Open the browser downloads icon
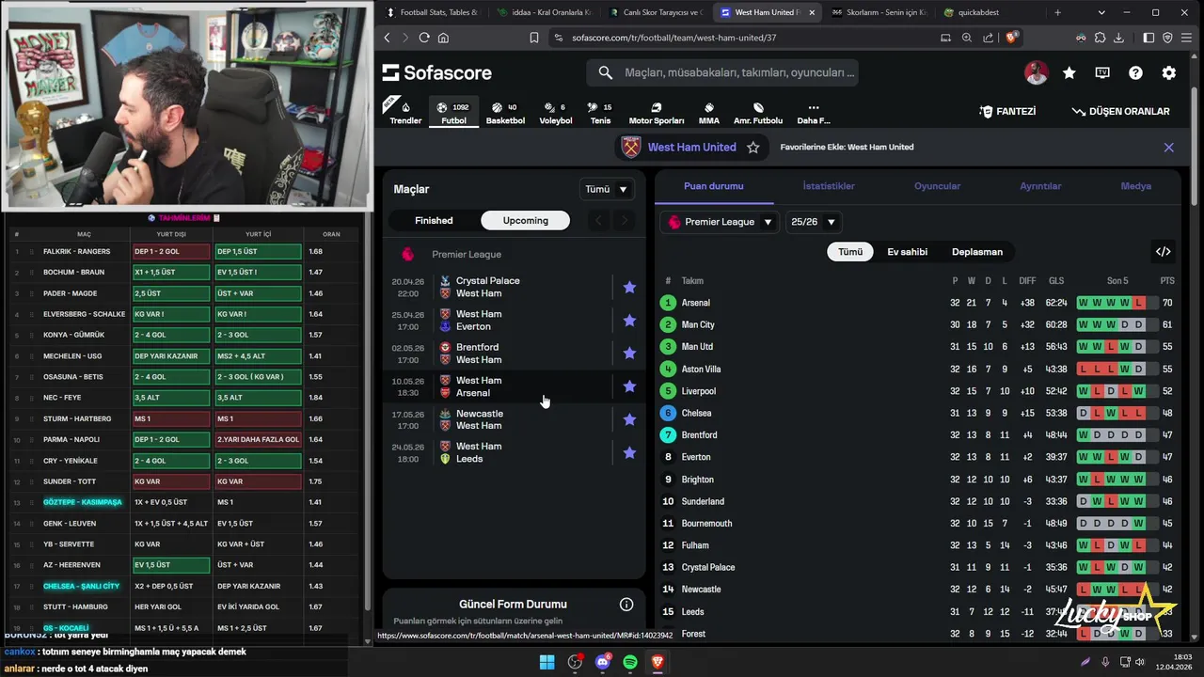The height and width of the screenshot is (677, 1204). (1119, 38)
